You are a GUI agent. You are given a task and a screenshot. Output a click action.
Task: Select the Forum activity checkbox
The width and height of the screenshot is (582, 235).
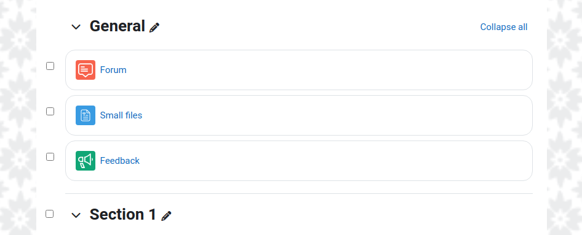coord(50,66)
